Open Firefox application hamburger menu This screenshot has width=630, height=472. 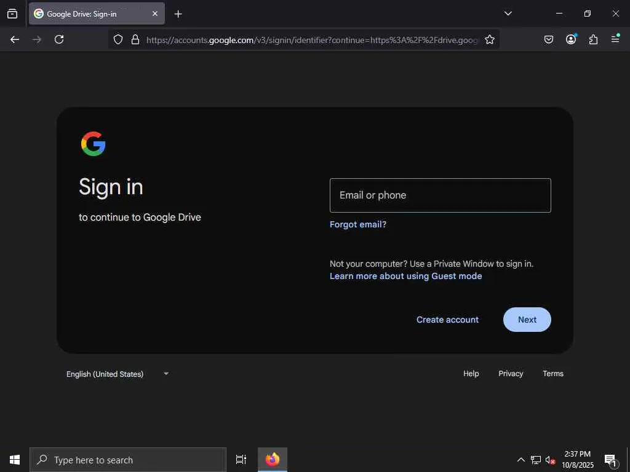pos(615,39)
